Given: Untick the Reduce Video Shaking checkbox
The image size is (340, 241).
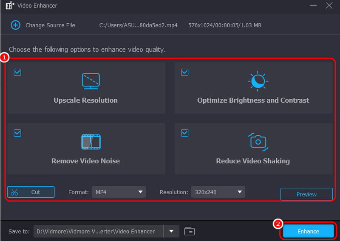Looking at the screenshot, I should (185, 133).
